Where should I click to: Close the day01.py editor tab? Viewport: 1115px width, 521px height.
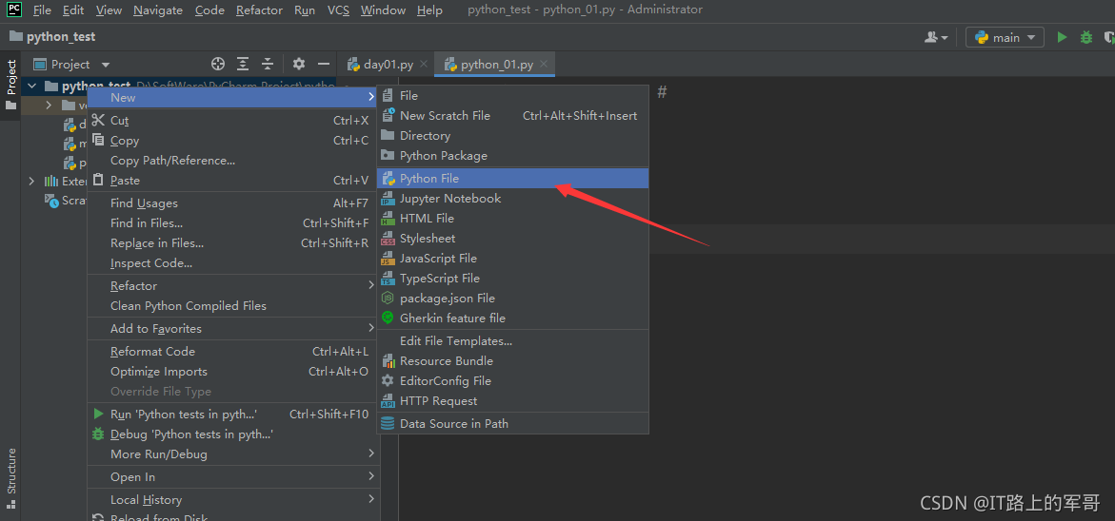(424, 64)
